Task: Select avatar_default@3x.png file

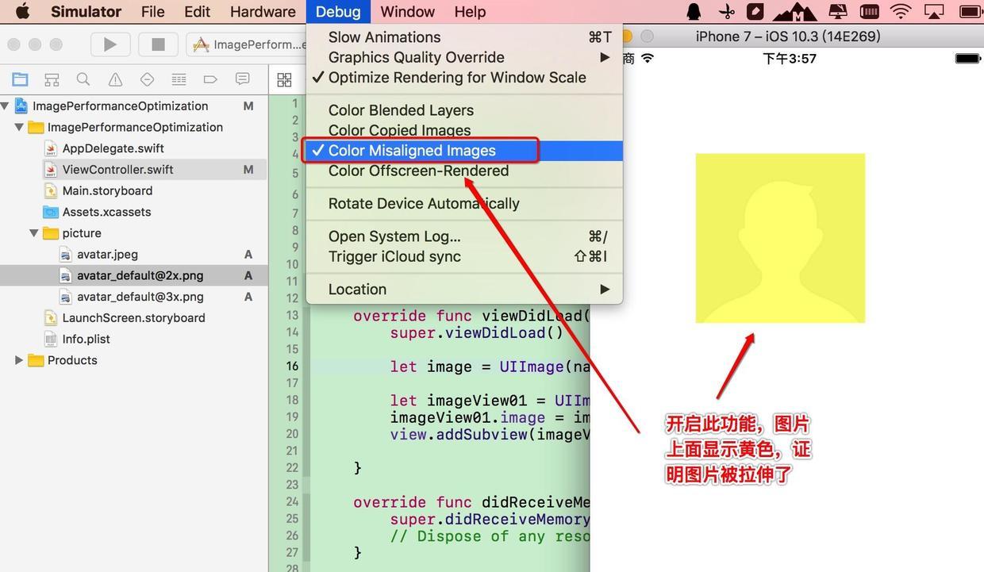Action: (140, 297)
